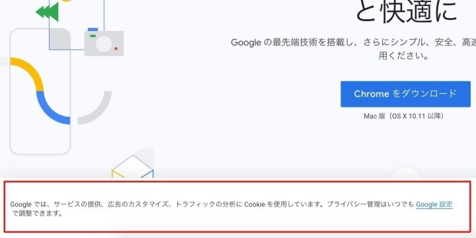Select the blue curved arc segment

[x=53, y=108]
